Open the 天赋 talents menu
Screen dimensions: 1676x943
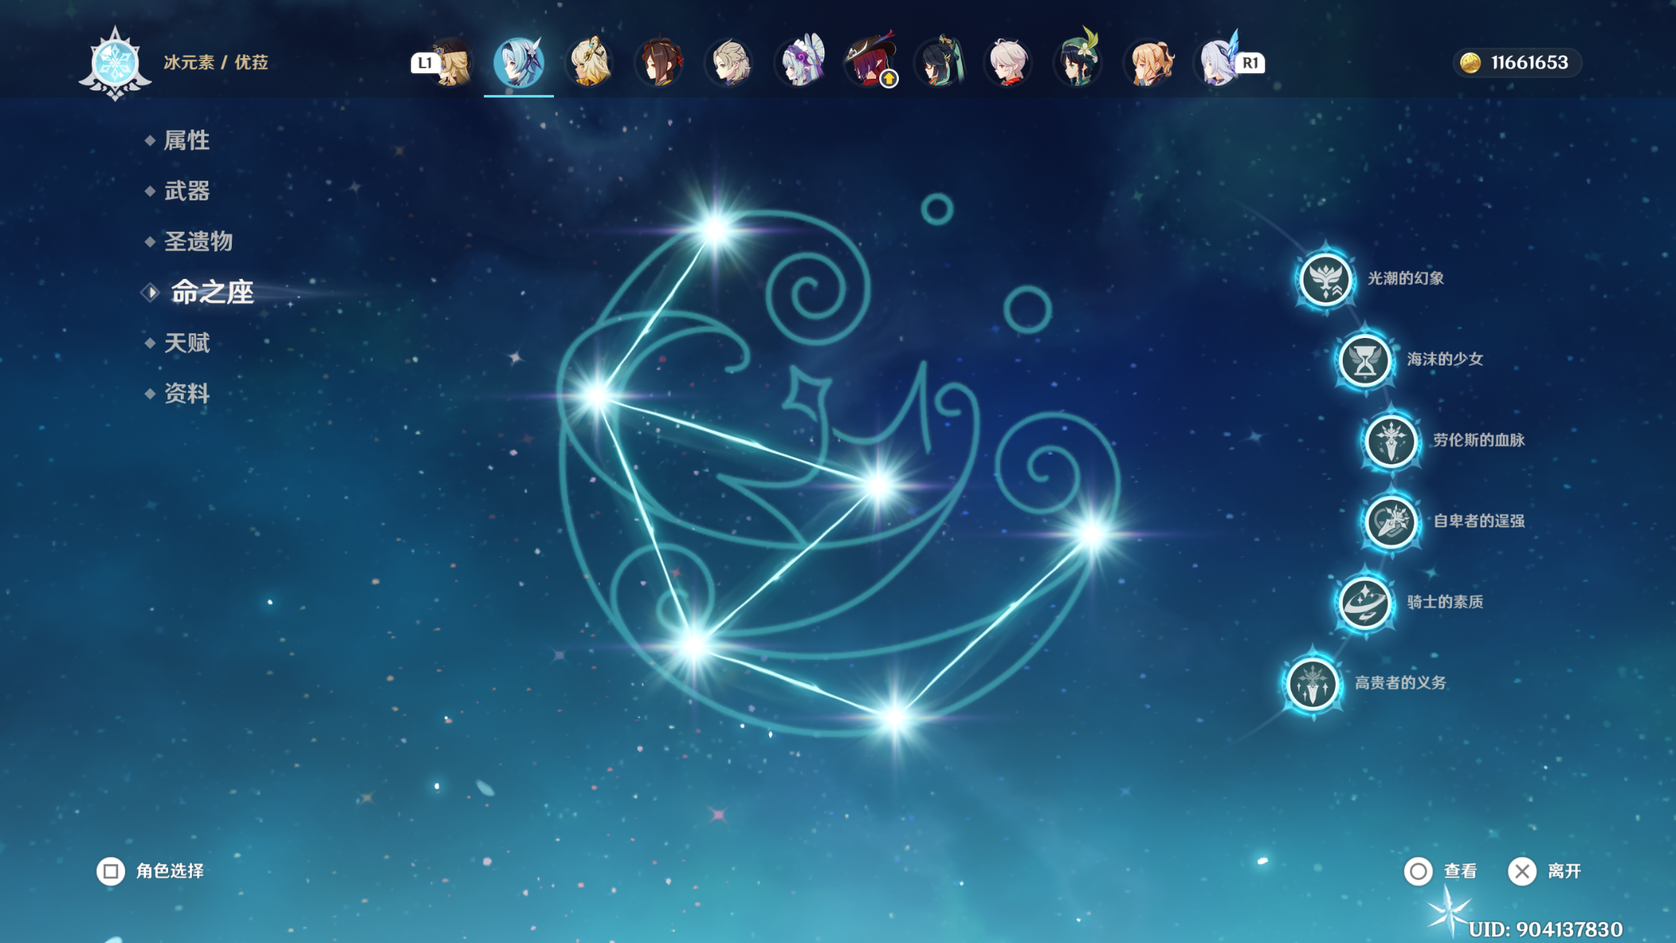(186, 343)
